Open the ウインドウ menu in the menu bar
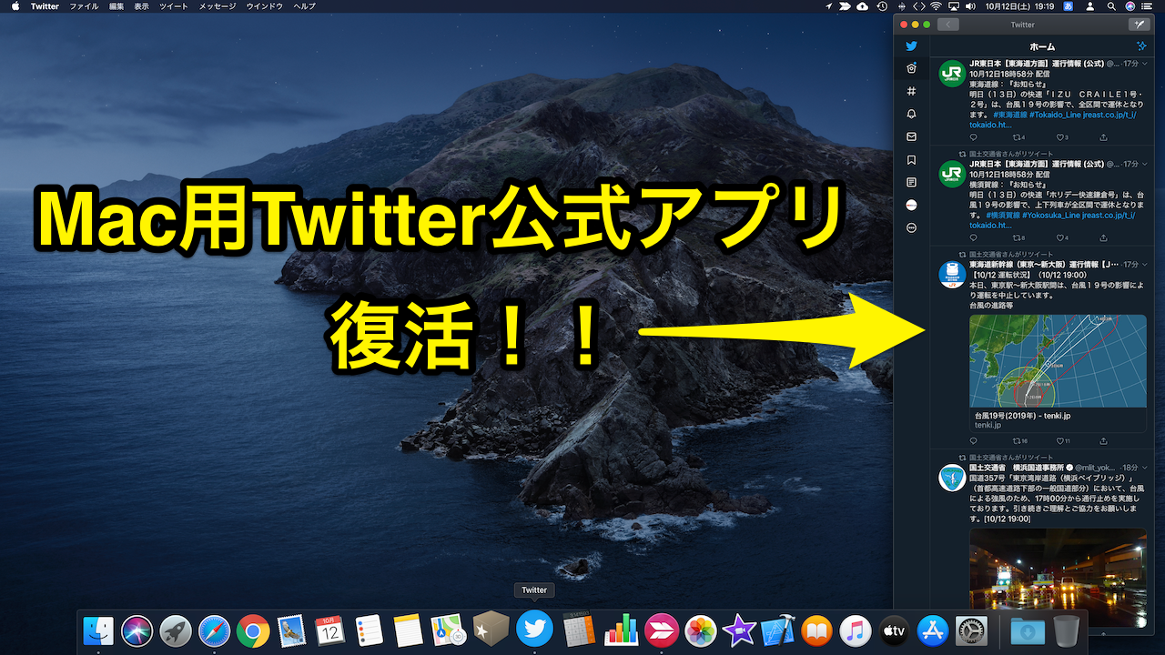The height and width of the screenshot is (655, 1165). click(x=264, y=6)
